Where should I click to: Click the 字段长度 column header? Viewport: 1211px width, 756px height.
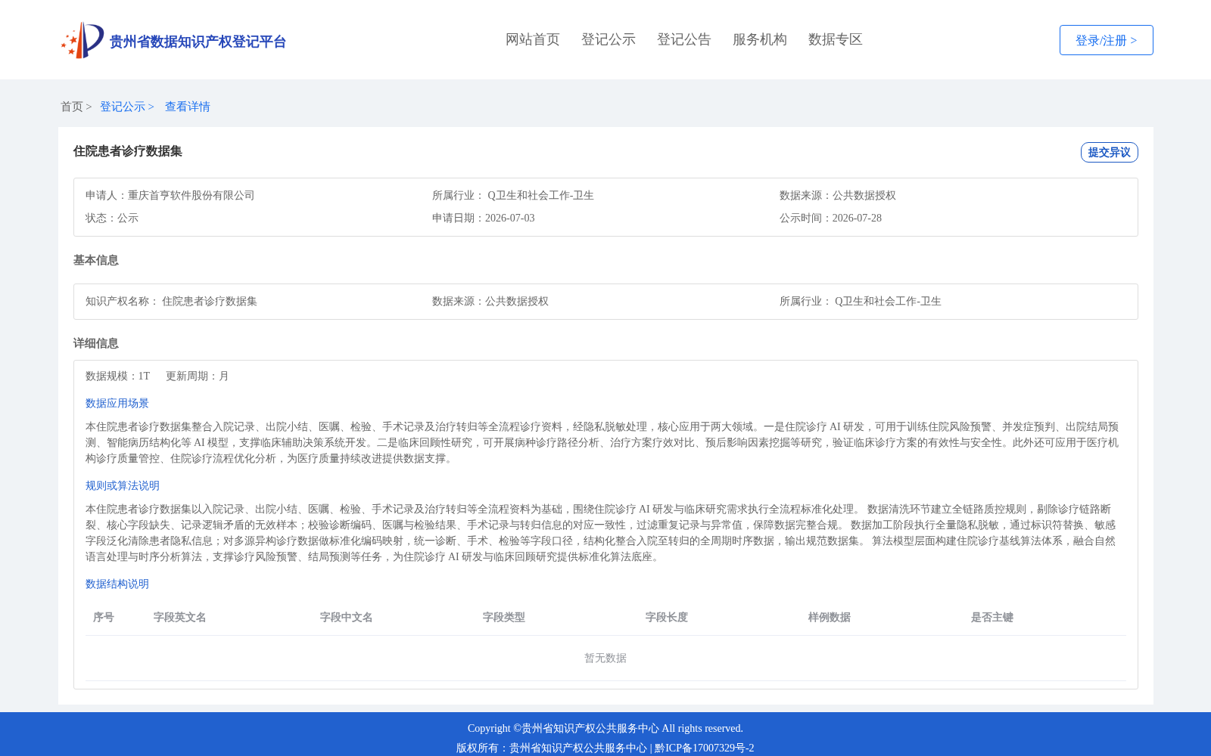[x=667, y=617]
